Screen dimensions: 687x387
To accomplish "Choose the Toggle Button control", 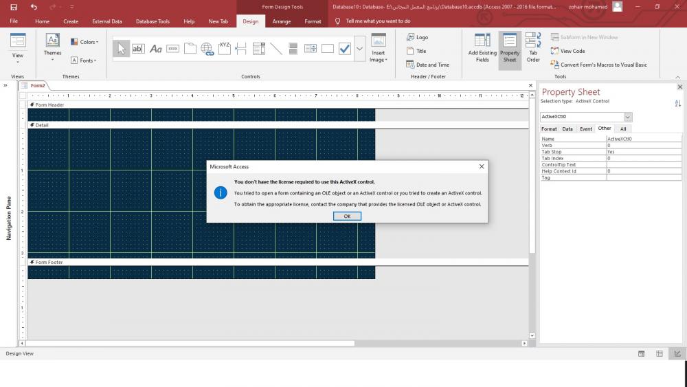I will pos(293,49).
